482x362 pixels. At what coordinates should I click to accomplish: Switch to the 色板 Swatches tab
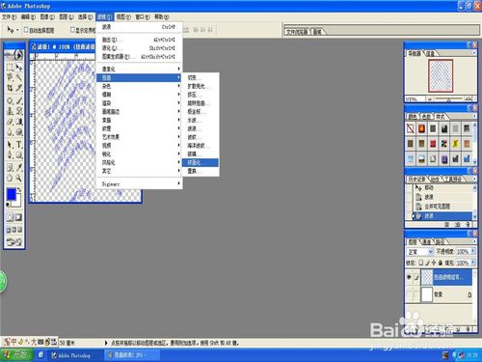coord(426,116)
